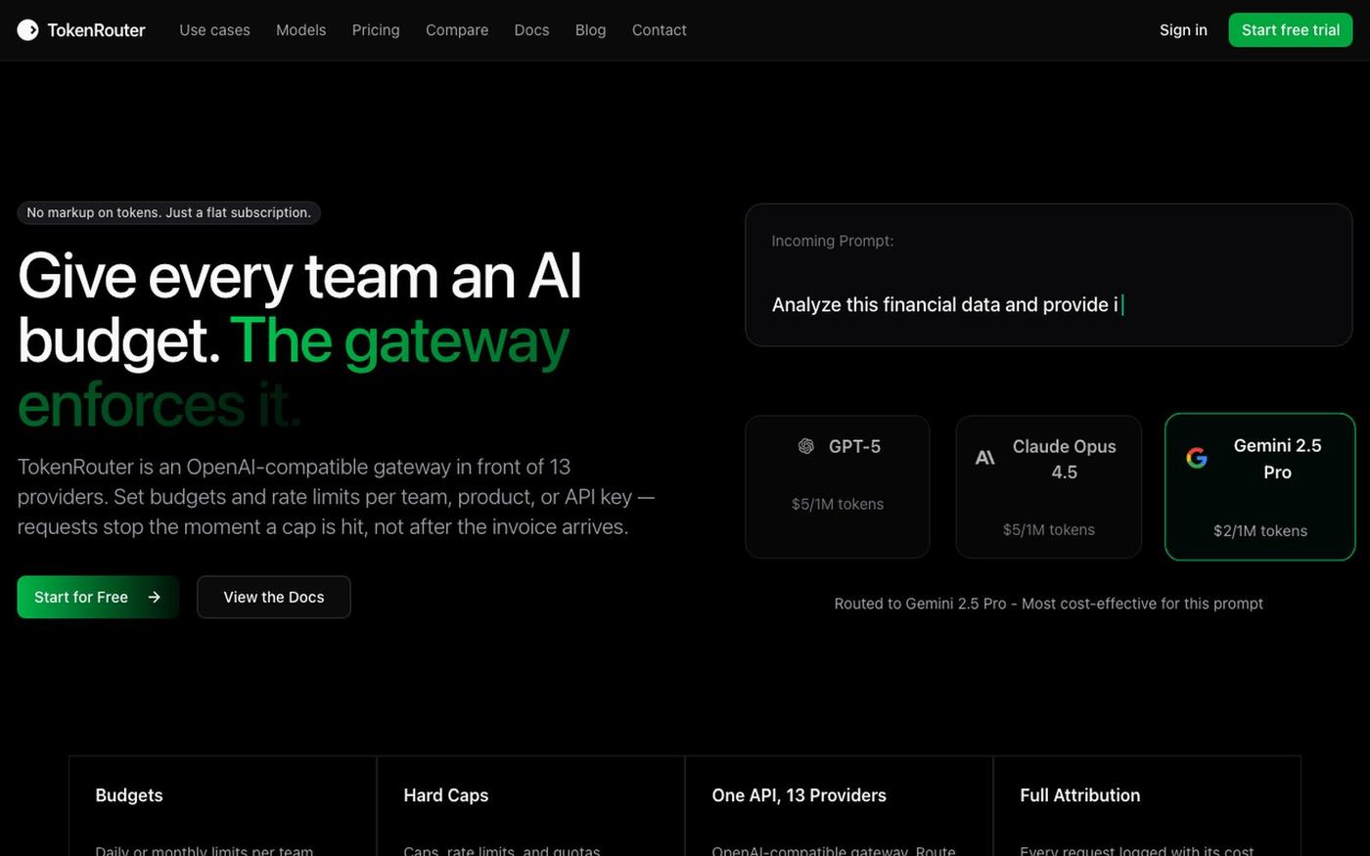Click the View the Docs button
The width and height of the screenshot is (1370, 856).
274,597
